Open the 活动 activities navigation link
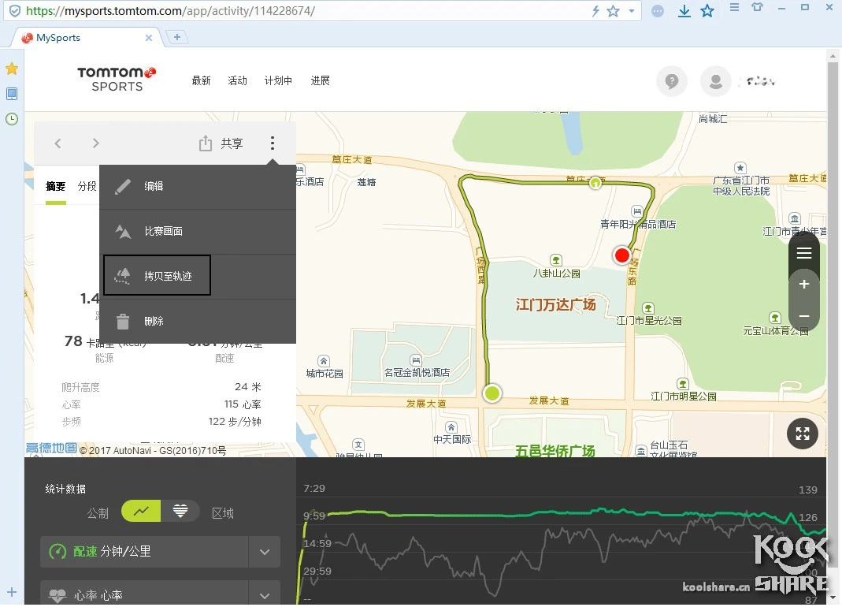 pyautogui.click(x=237, y=80)
